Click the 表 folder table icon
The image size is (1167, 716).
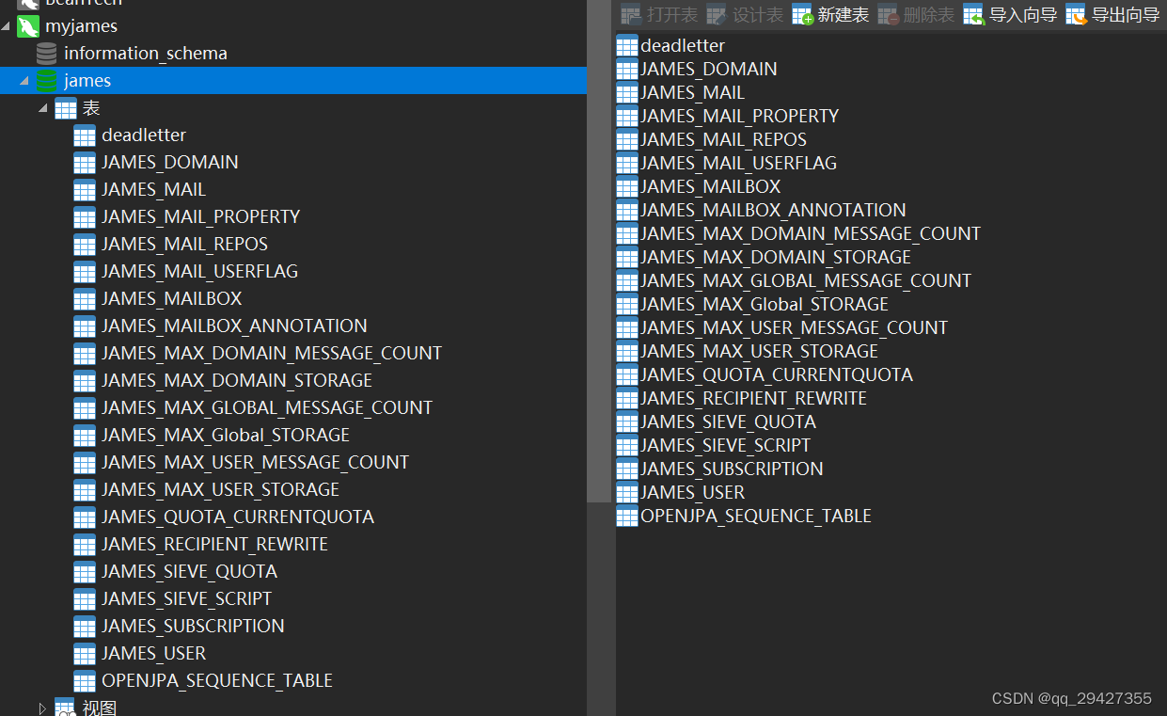tap(65, 108)
